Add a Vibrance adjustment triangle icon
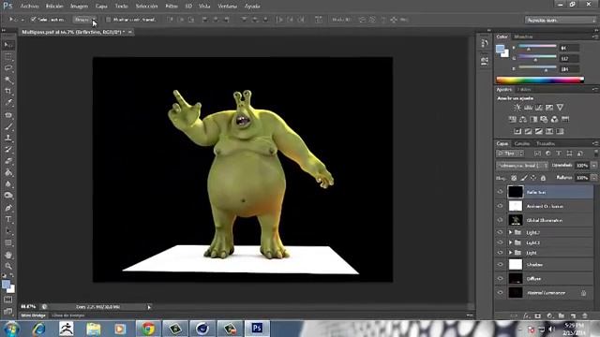 click(x=561, y=108)
